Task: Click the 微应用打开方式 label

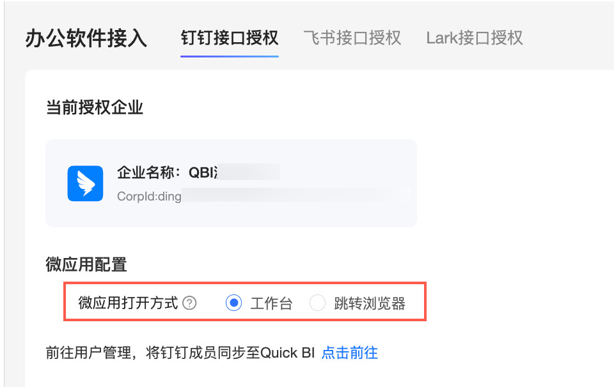Action: 128,303
